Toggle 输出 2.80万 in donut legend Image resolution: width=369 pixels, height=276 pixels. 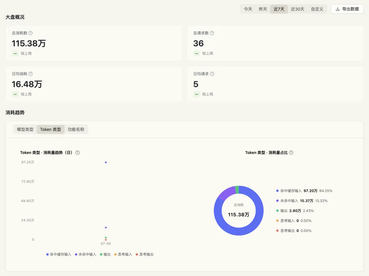[x=295, y=211]
